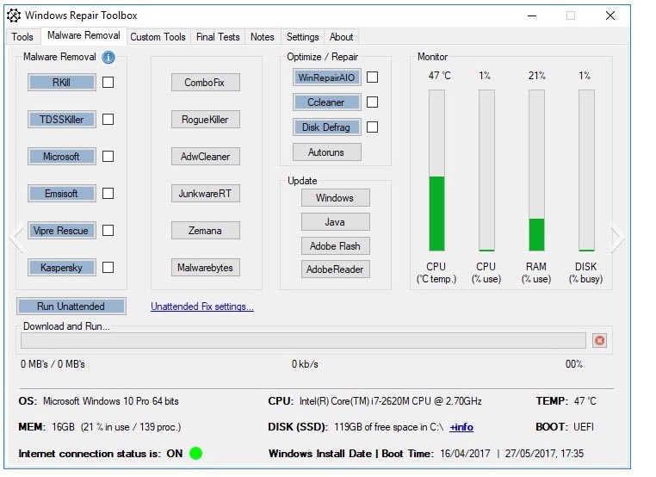Enable the Disk Defrag checkbox

pyautogui.click(x=373, y=127)
